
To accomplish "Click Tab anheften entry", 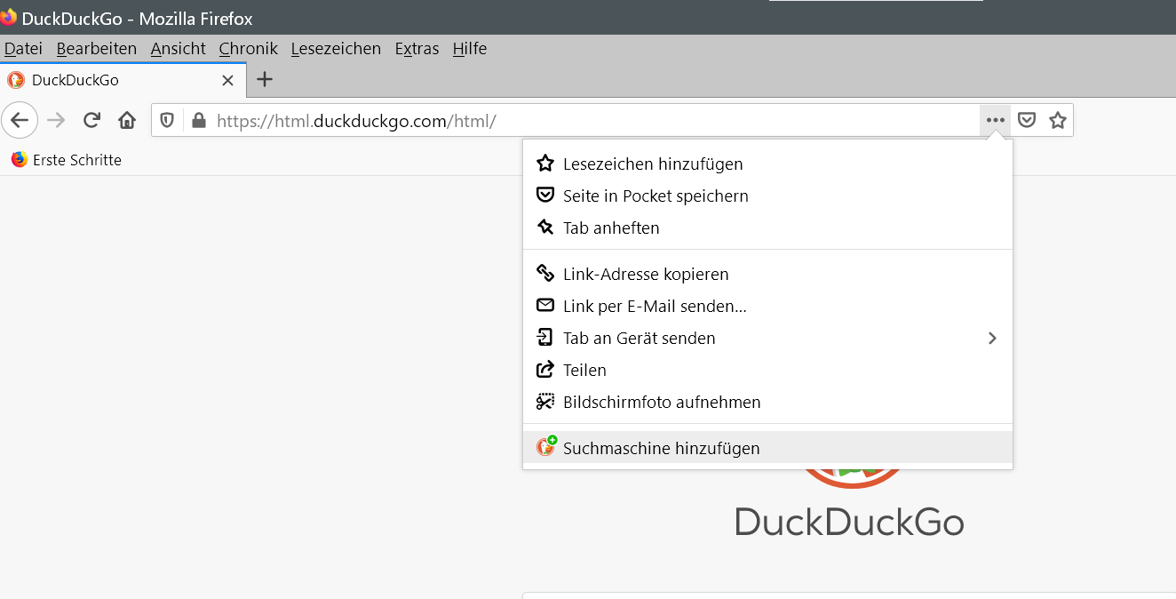I will click(x=610, y=228).
